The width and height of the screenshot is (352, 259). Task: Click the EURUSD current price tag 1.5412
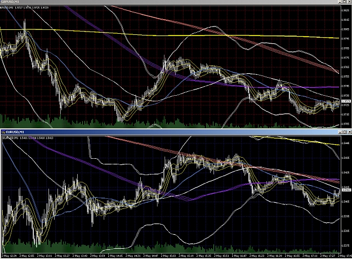tap(346, 190)
